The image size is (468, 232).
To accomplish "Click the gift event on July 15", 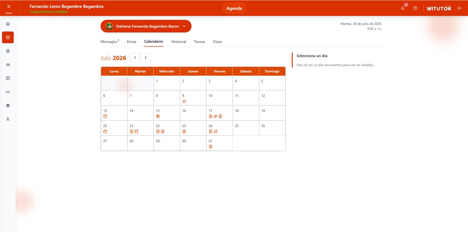I will coord(158,116).
